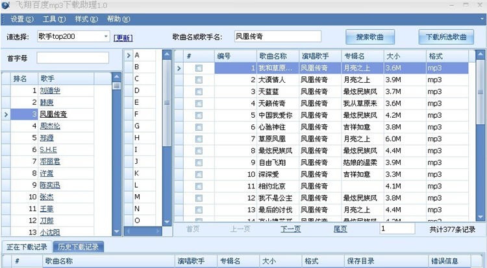Viewport: 487px width, 268px height.
Task: Click the letter list vertical scrollbar thumb
Action: click(x=167, y=104)
